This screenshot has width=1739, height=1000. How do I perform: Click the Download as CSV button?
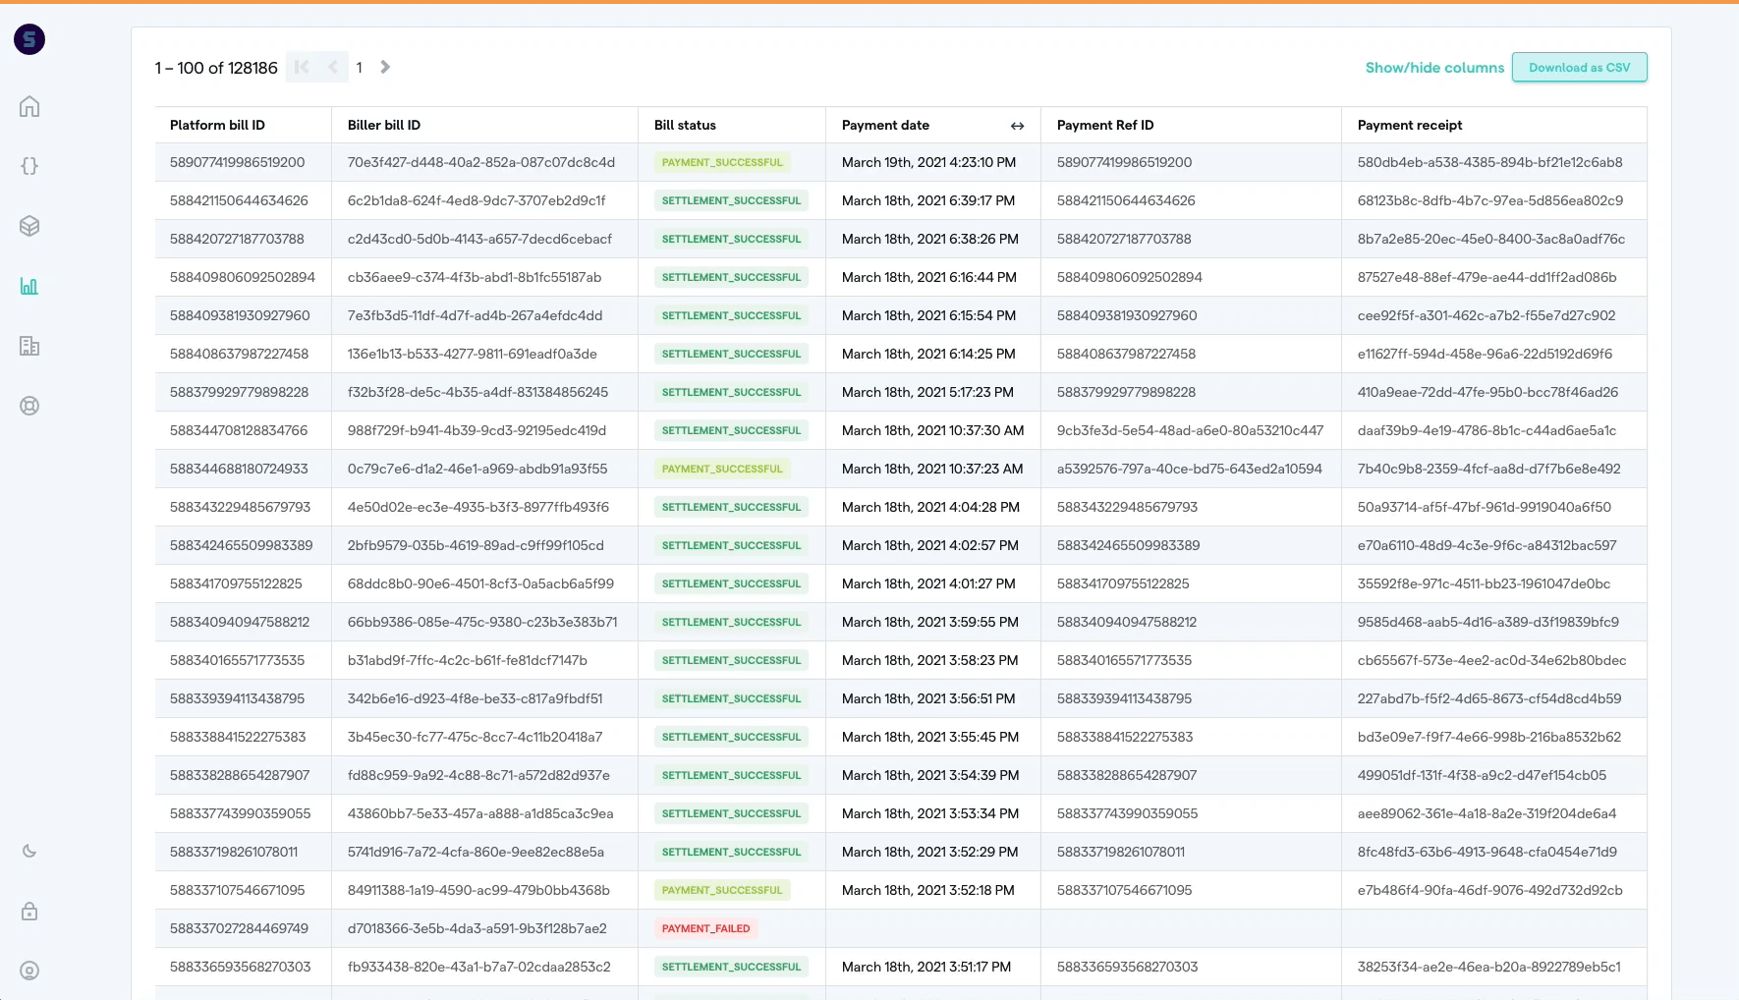pyautogui.click(x=1579, y=68)
